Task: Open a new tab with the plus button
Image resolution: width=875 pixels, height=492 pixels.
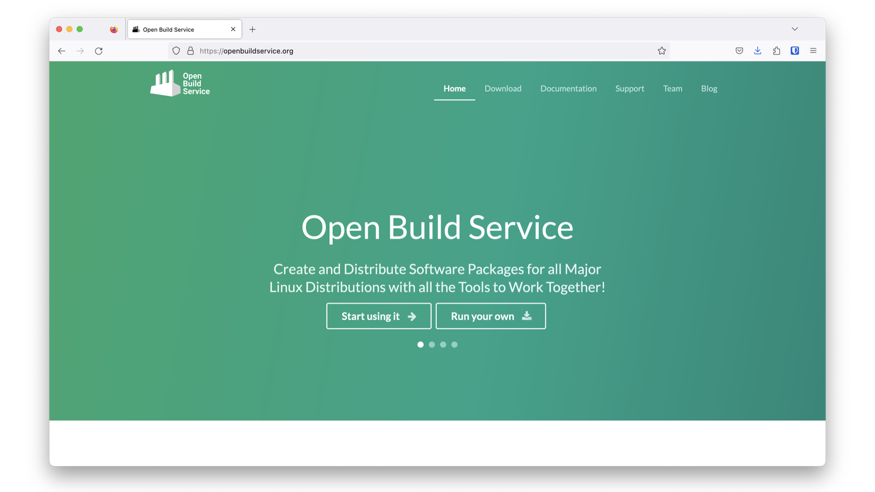Action: (x=252, y=29)
